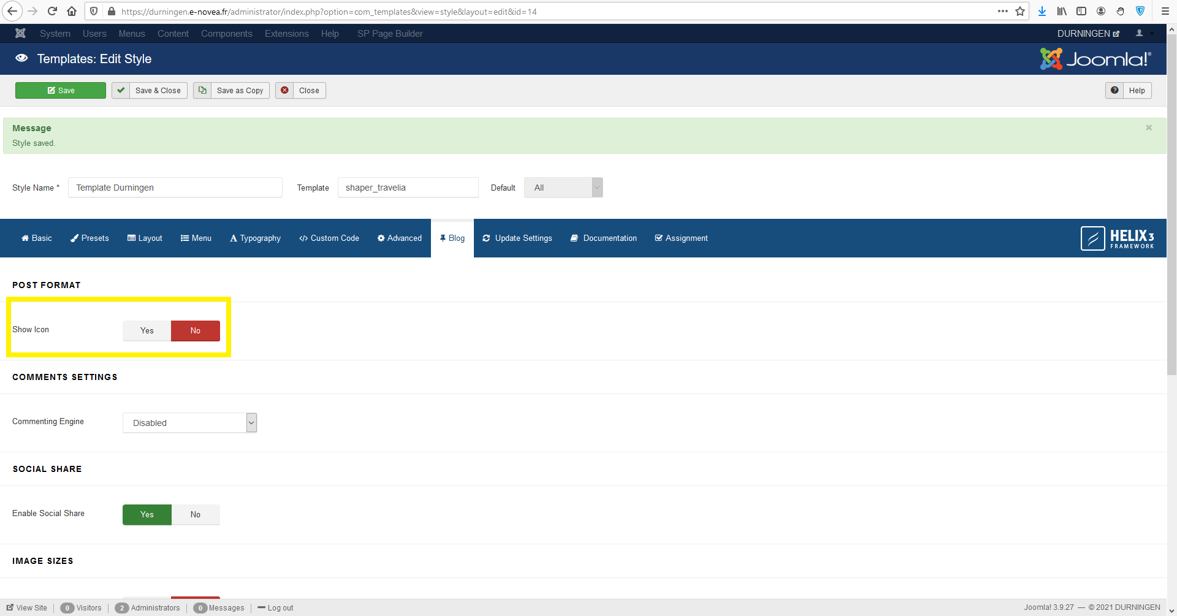This screenshot has width=1177, height=616.
Task: Click the shield extension icon
Action: (1140, 11)
